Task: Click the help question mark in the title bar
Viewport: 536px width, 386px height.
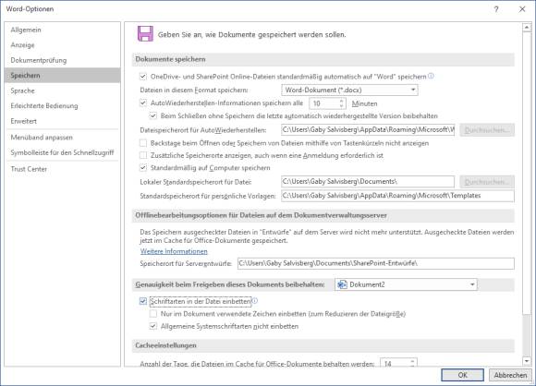Action: [496, 9]
